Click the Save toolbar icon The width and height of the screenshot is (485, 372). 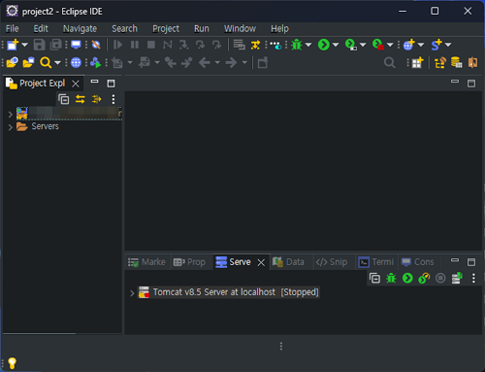[40, 45]
